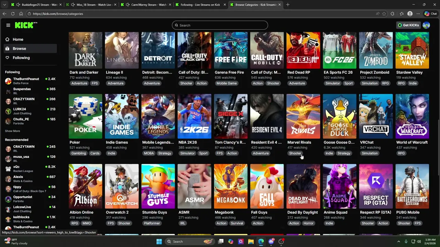Open Alexis recommended channel

(30, 179)
